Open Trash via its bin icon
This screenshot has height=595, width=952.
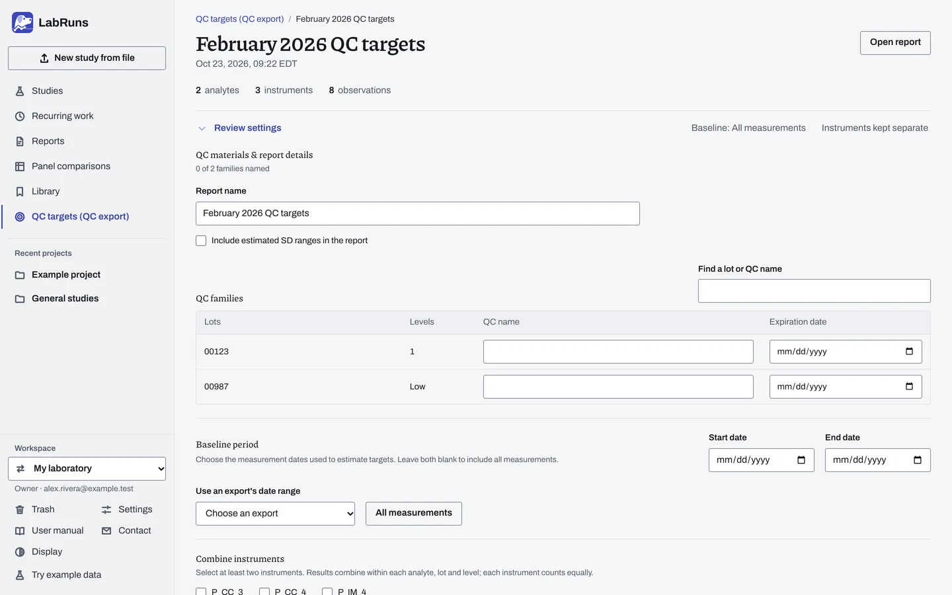tap(20, 510)
